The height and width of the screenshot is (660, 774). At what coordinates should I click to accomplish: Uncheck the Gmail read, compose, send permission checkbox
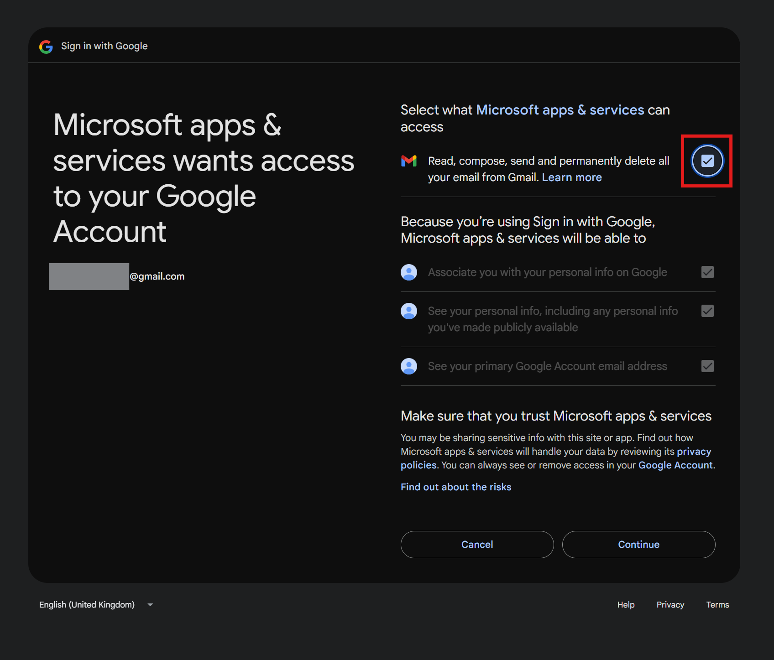707,161
